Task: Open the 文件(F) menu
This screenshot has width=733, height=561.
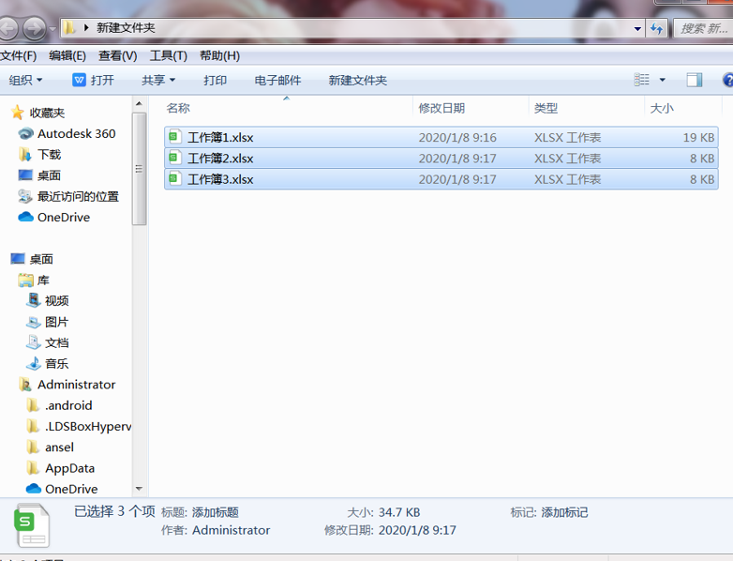Action: (18, 55)
